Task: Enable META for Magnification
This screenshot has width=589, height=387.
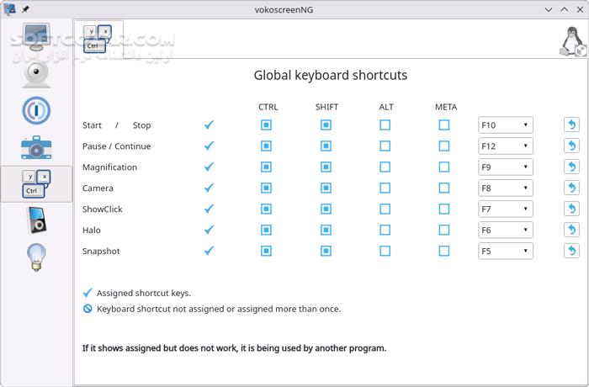Action: (x=444, y=167)
